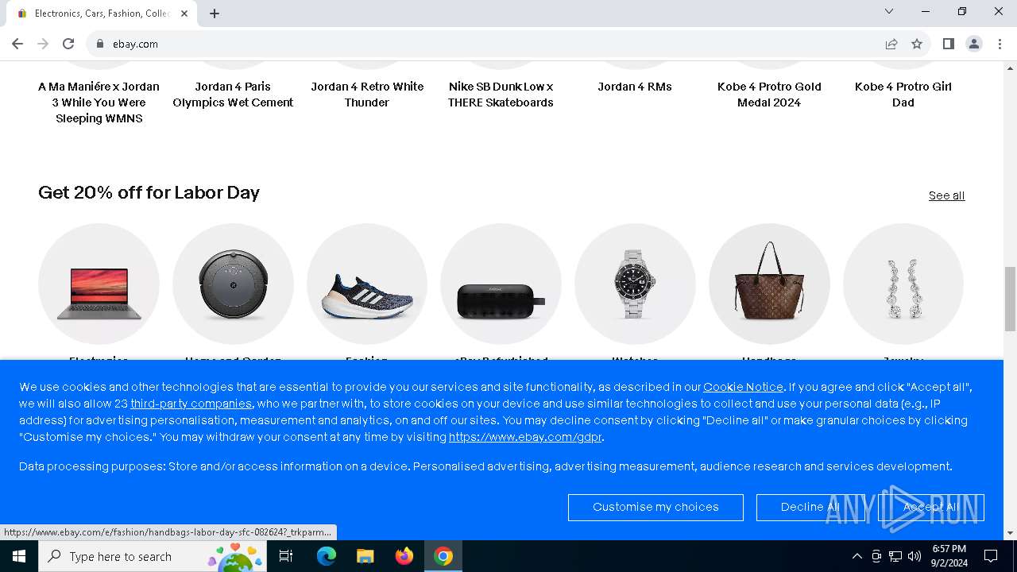Screen dimensions: 1017x572
Task: Share this page icon in address bar
Action: [891, 44]
